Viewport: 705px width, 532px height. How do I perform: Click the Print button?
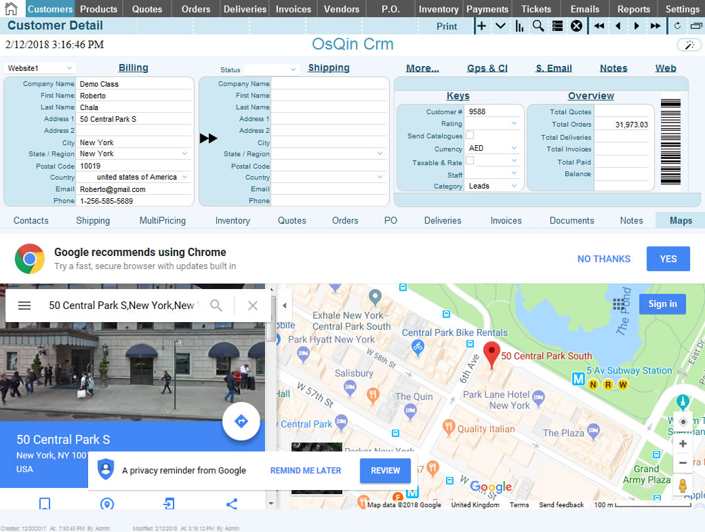(446, 26)
